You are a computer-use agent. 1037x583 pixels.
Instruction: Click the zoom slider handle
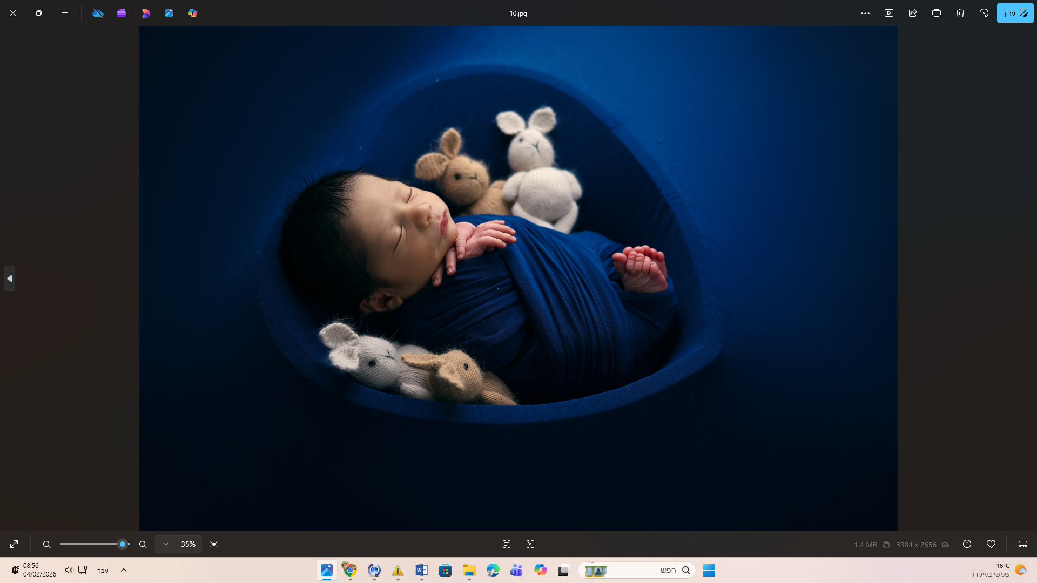click(x=123, y=544)
